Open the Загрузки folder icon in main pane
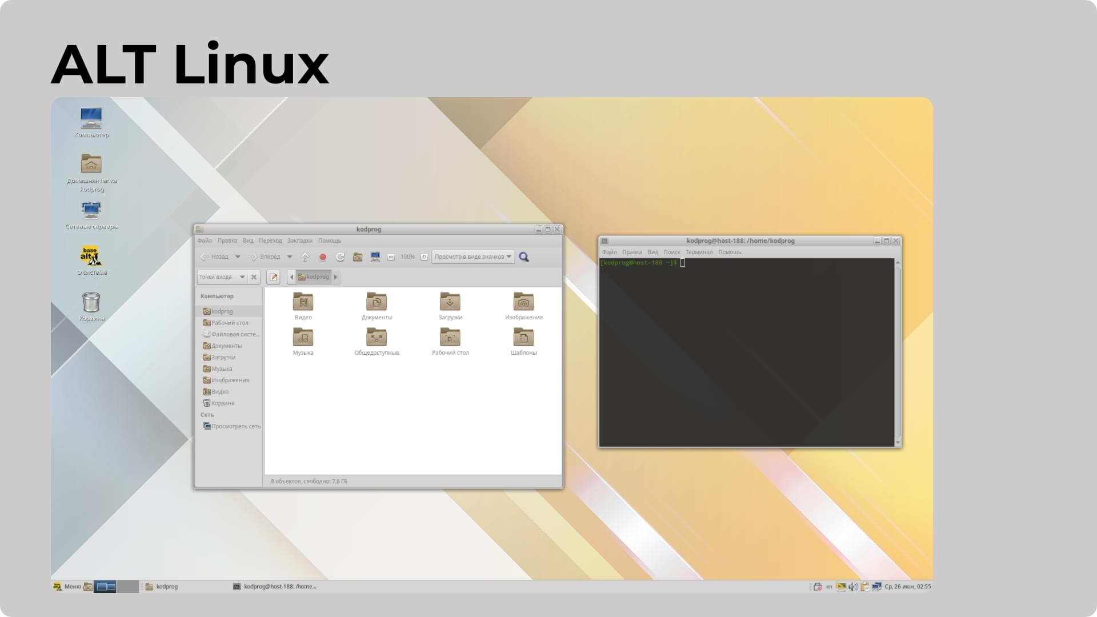 tap(450, 306)
